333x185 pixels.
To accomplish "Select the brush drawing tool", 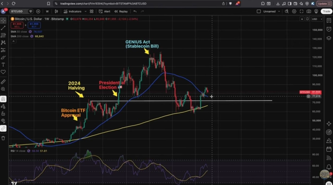I will pos(3,58).
